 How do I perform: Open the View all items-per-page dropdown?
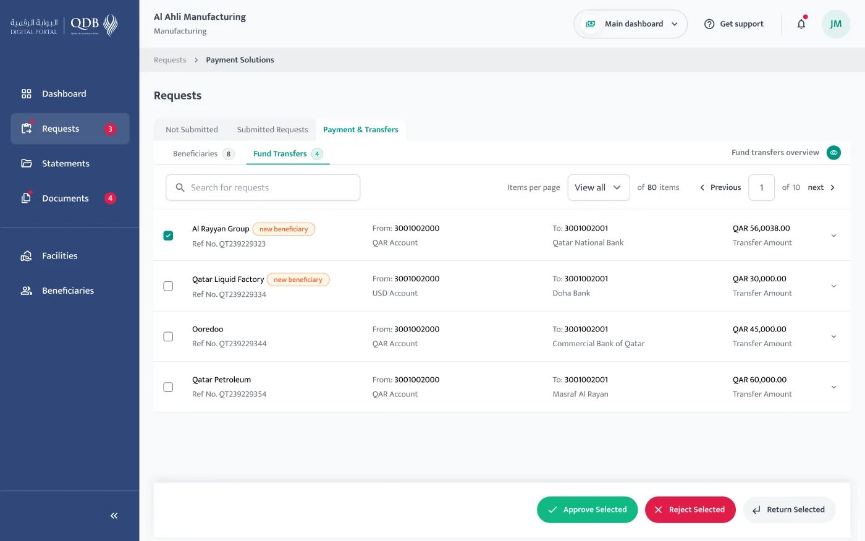click(x=598, y=187)
